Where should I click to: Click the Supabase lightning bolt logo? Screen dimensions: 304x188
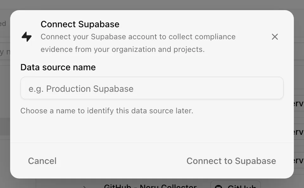pos(27,37)
